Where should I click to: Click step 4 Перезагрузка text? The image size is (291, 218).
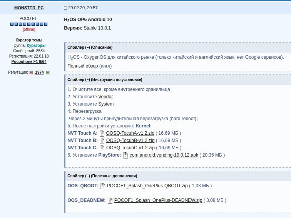click(84, 111)
